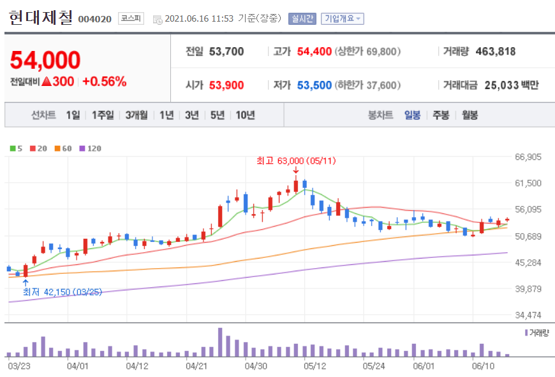Switch to 일봉 daily candle chart

tap(412, 115)
